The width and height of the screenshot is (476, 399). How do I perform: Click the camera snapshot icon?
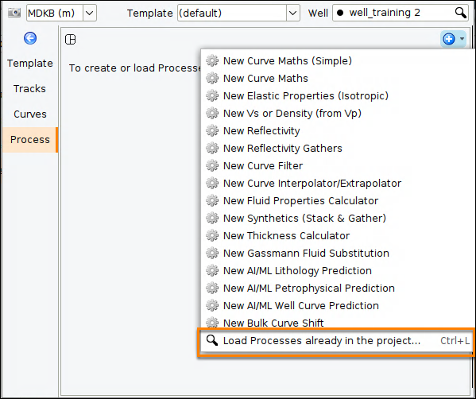pos(14,13)
